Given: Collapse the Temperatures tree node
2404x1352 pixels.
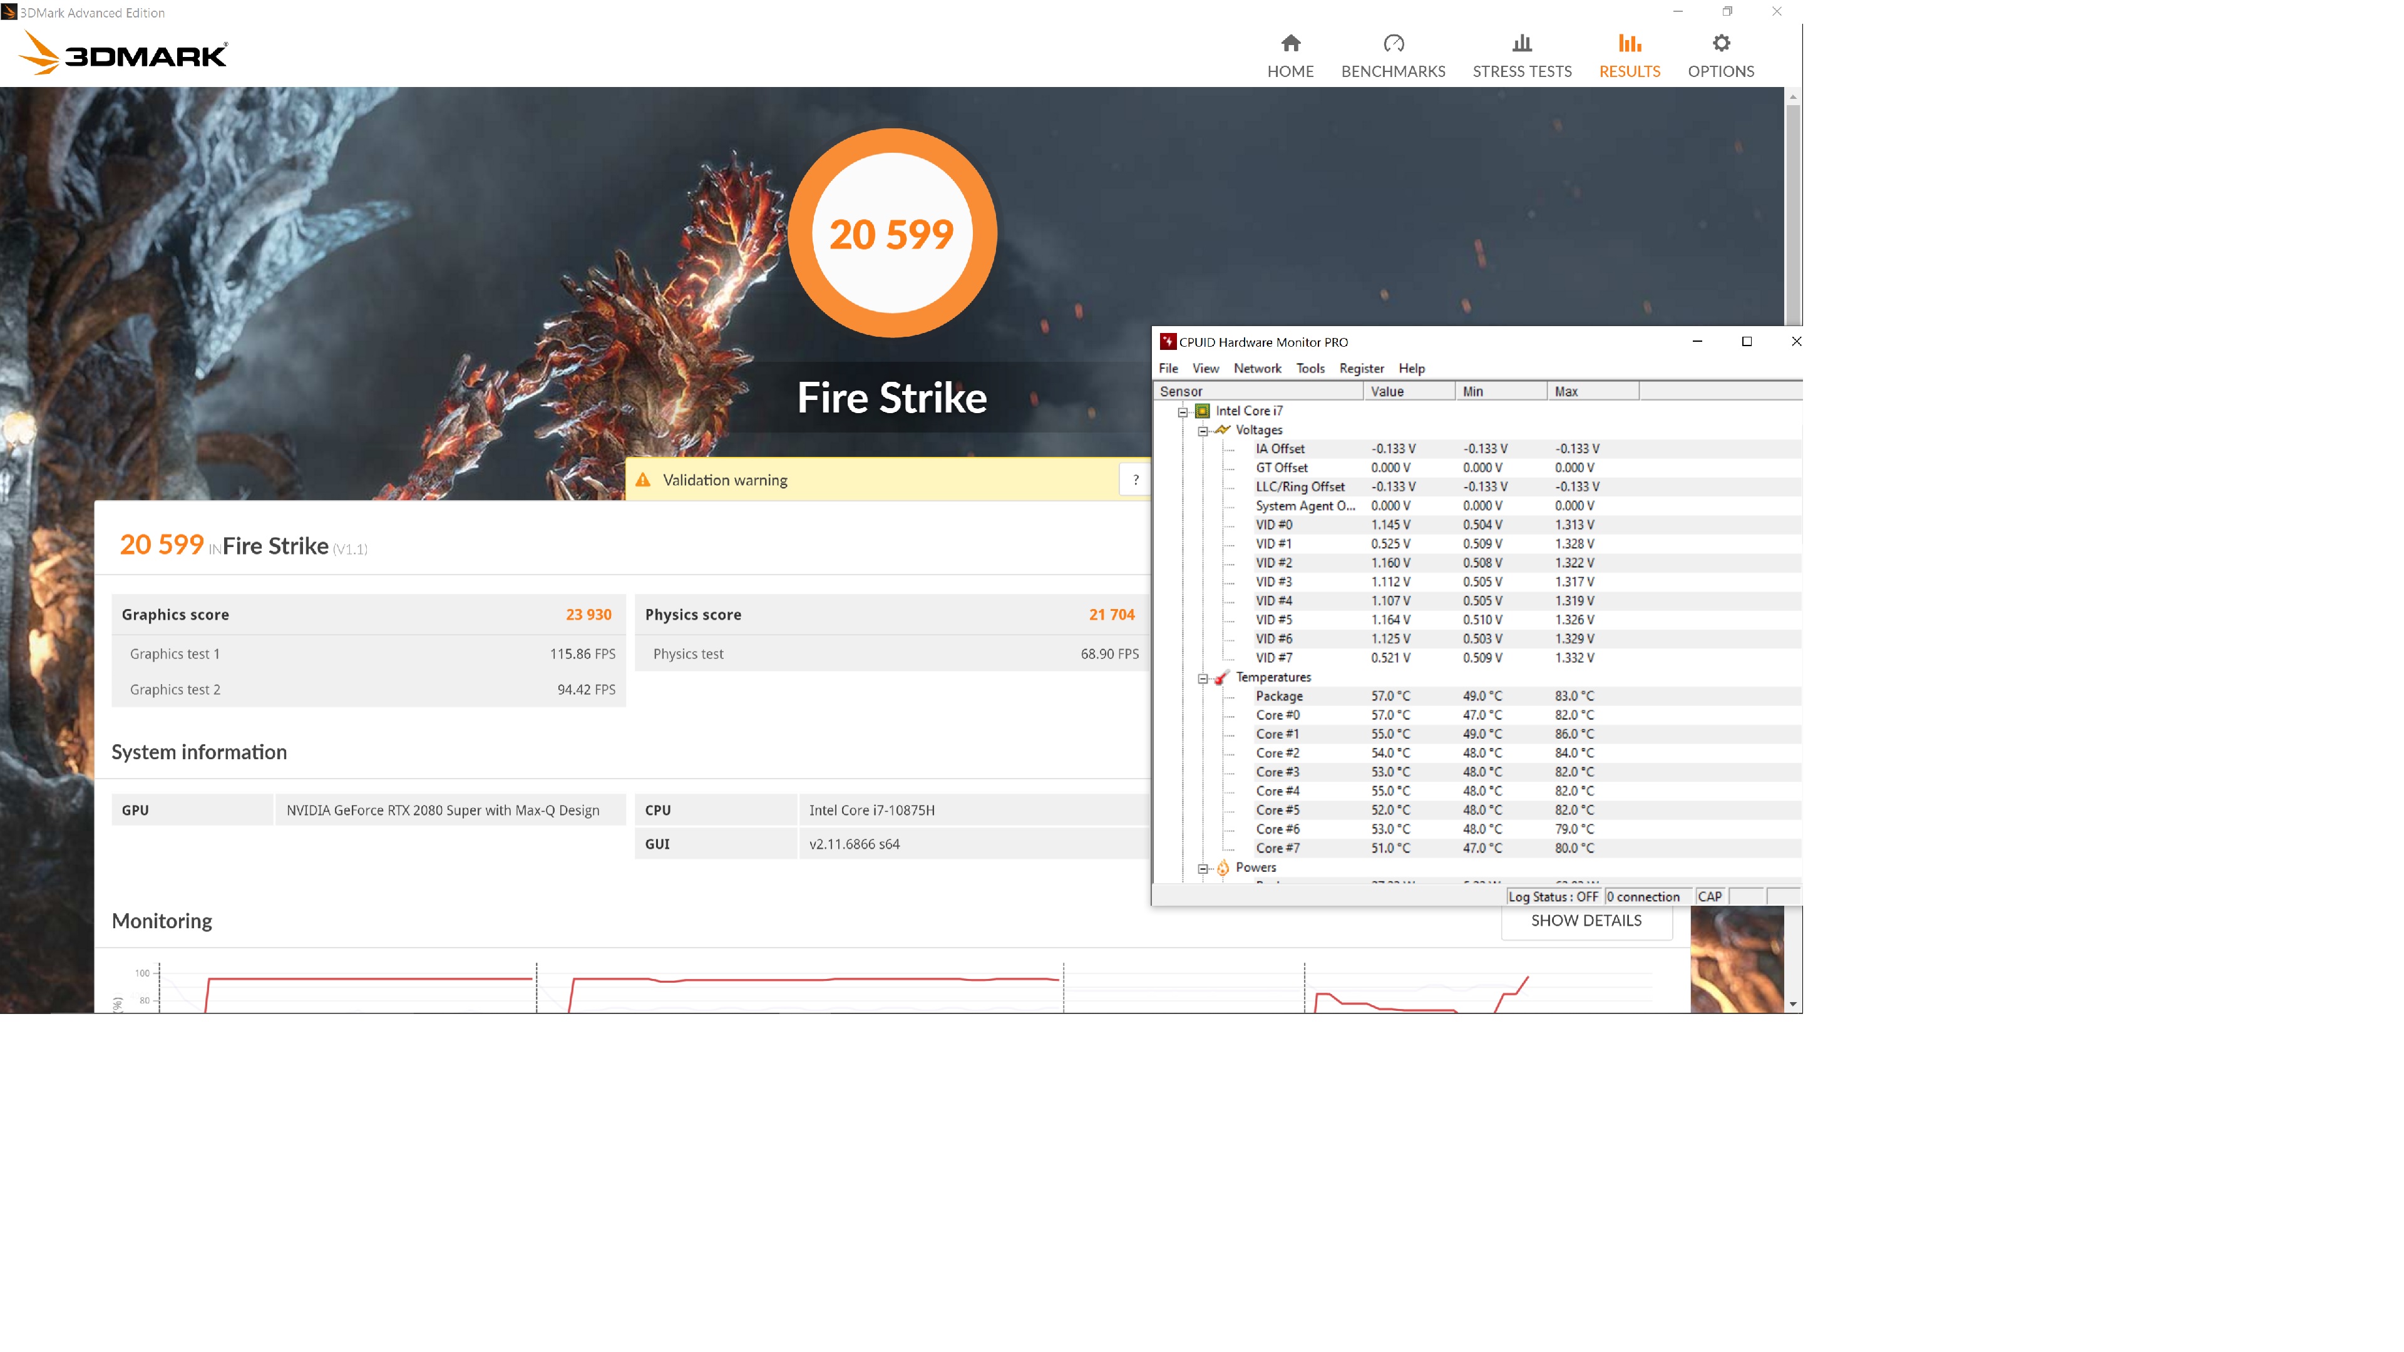Looking at the screenshot, I should [x=1203, y=679].
